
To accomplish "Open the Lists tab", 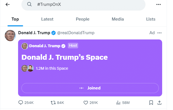I will pyautogui.click(x=151, y=19).
